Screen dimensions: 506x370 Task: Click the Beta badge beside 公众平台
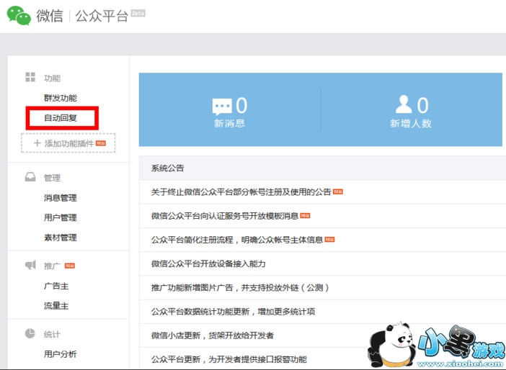(138, 13)
